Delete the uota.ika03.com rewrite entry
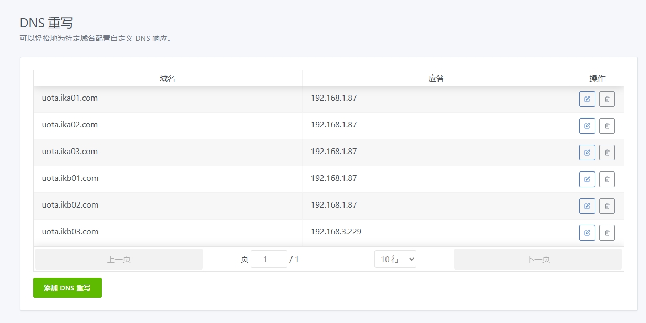 pyautogui.click(x=607, y=153)
